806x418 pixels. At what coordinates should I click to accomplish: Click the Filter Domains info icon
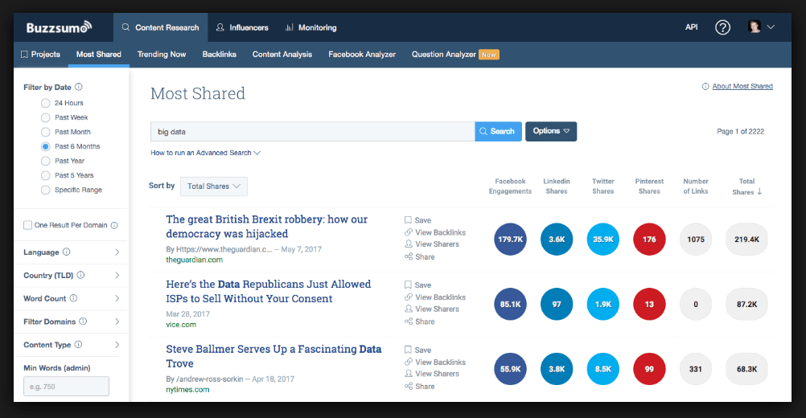[x=83, y=321]
